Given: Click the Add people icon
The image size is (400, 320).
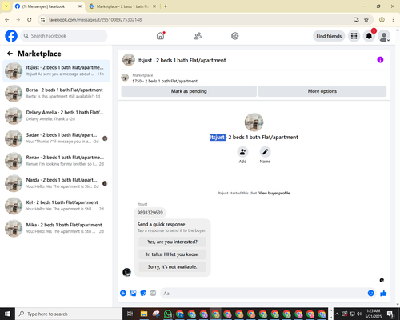Looking at the screenshot, I should pos(242,152).
